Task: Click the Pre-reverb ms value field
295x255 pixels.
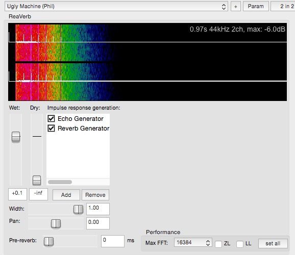Action: click(113, 241)
